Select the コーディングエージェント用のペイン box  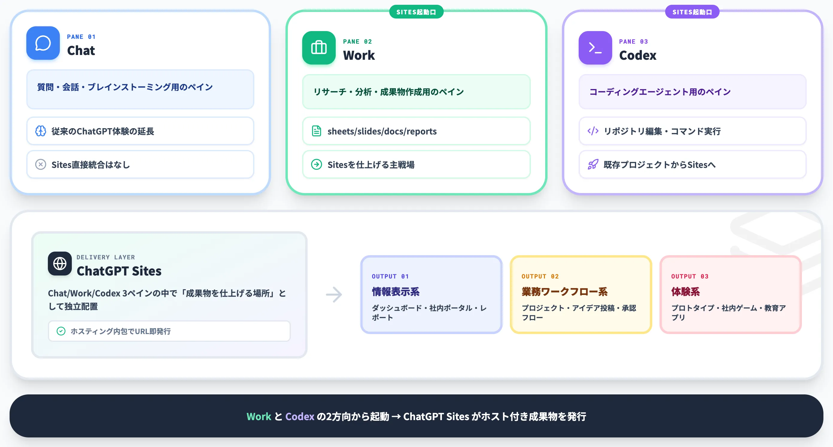coord(693,92)
